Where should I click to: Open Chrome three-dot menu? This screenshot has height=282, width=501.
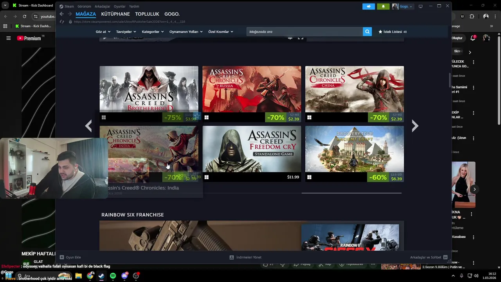click(496, 16)
